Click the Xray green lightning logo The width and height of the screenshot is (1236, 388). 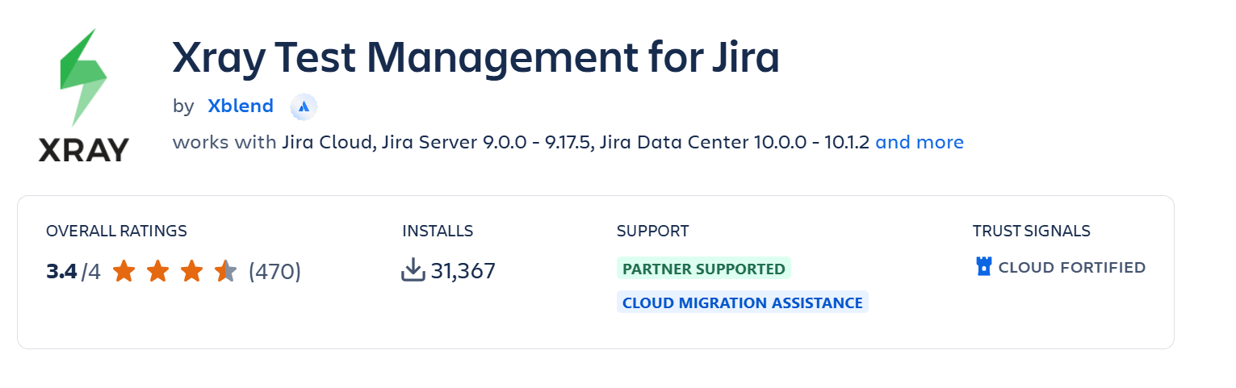84,78
